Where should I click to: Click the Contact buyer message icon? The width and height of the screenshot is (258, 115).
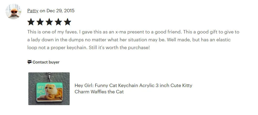tap(29, 62)
